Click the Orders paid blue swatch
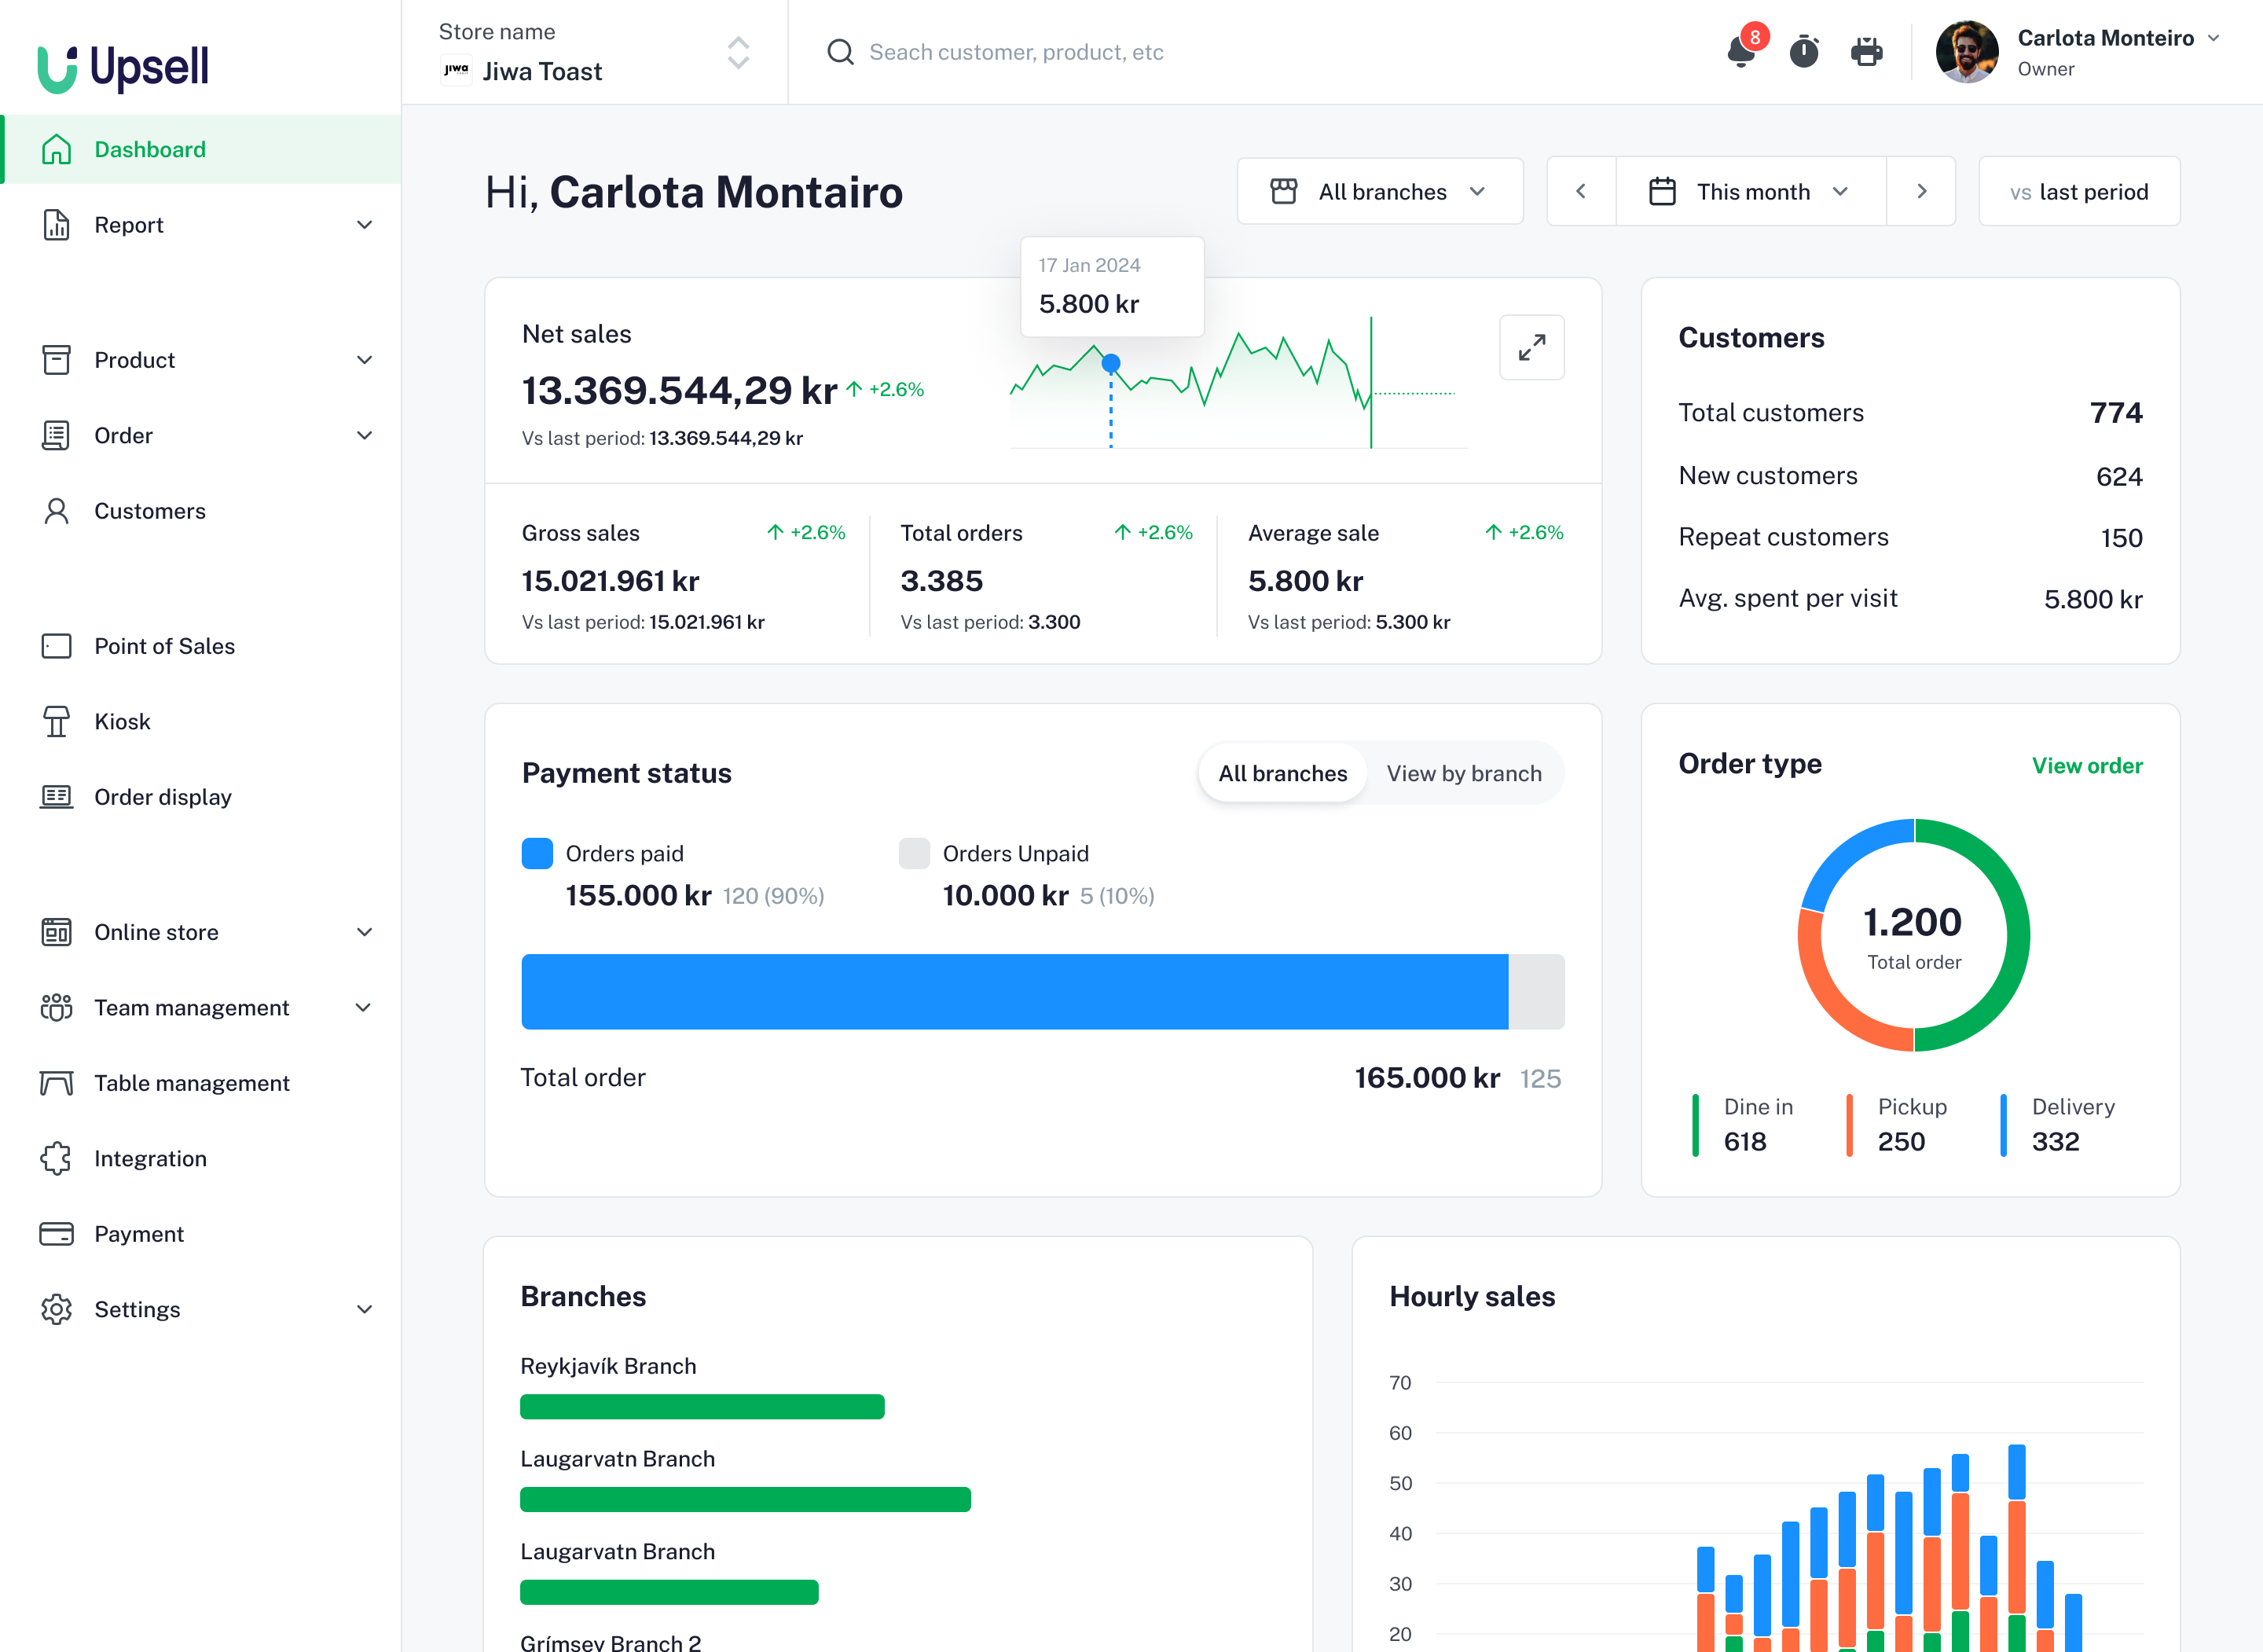The image size is (2263, 1652). 537,854
